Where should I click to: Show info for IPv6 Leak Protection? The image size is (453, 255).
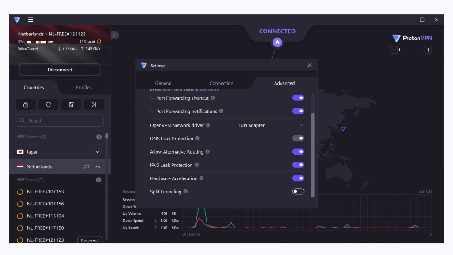(196, 165)
